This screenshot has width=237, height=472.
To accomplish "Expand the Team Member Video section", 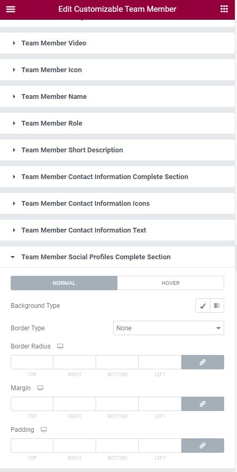I will tap(117, 43).
